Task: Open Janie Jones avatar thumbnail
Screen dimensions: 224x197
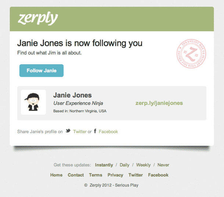Action: (x=33, y=102)
